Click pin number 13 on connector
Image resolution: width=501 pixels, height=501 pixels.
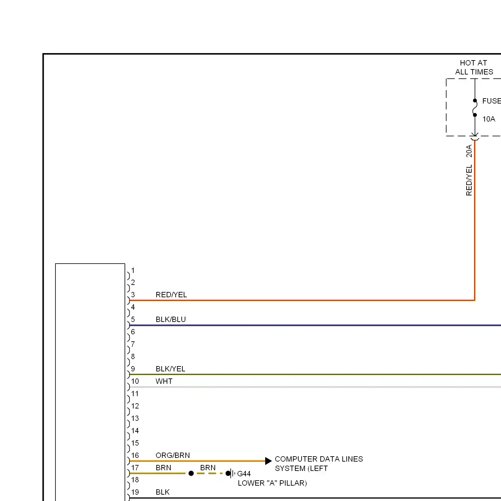point(135,418)
